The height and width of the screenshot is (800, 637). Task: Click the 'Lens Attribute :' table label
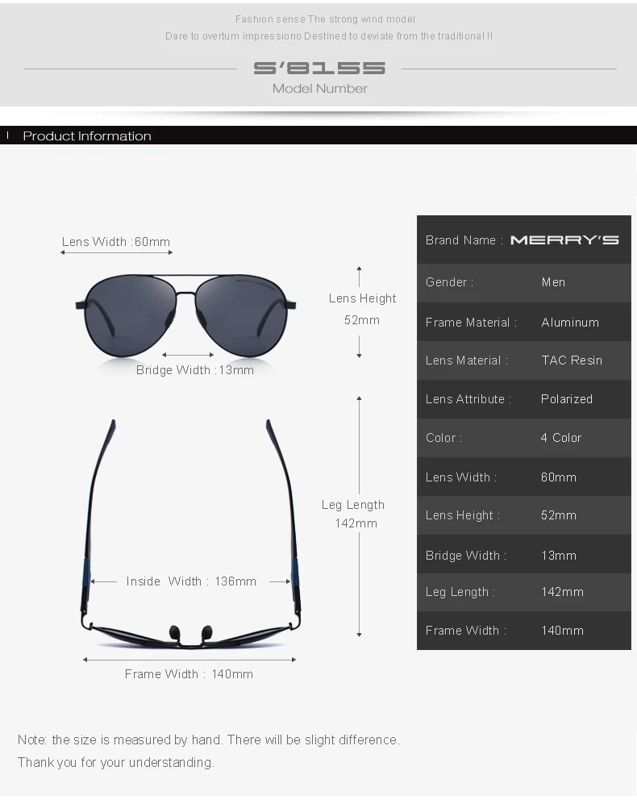(x=468, y=399)
